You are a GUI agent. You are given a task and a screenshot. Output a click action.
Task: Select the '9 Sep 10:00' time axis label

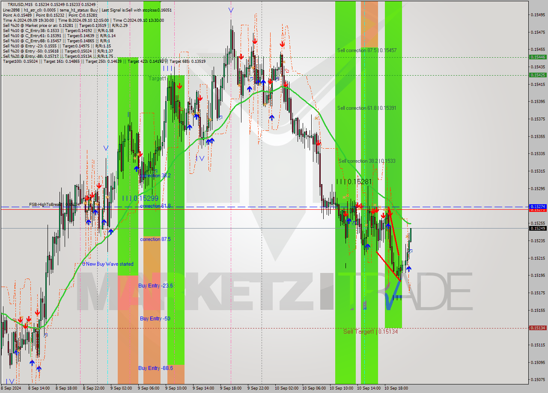(x=176, y=388)
